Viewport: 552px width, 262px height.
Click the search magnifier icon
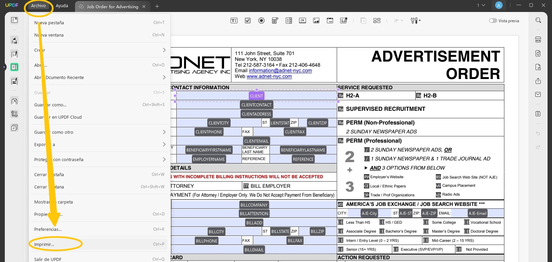tap(538, 21)
